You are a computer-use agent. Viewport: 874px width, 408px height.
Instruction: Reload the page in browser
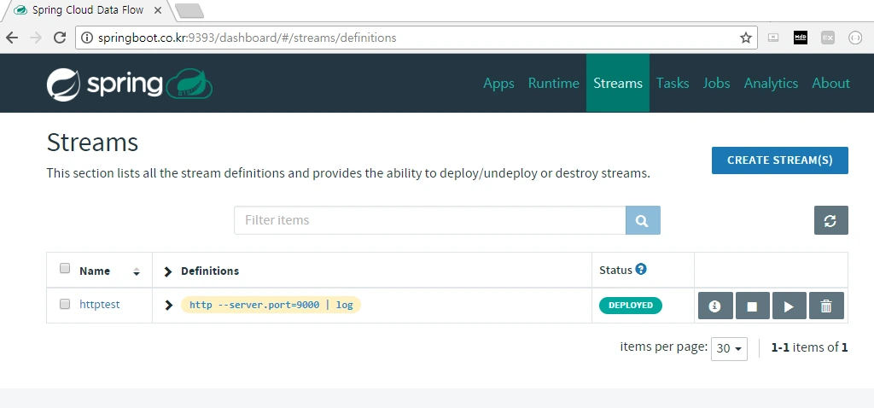click(60, 38)
